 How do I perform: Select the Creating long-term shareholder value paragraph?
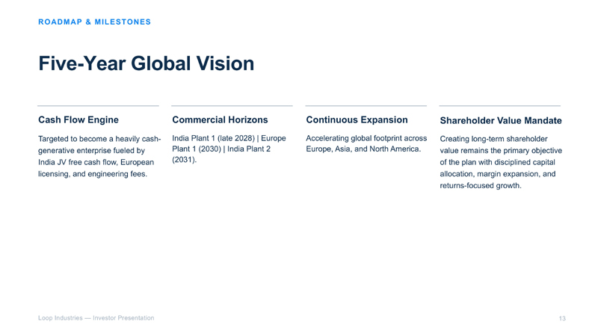pos(501,162)
